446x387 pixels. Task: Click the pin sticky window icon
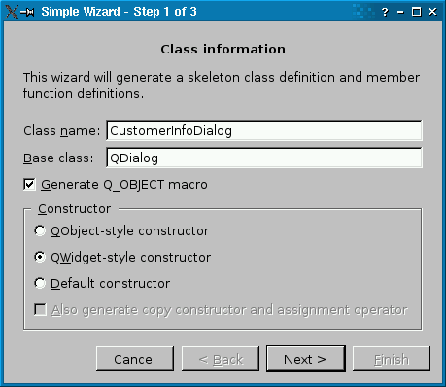click(x=27, y=12)
